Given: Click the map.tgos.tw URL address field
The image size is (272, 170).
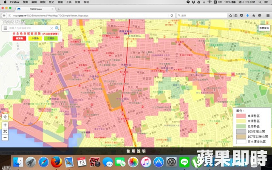Looking at the screenshot, I should pyautogui.click(x=90, y=16).
